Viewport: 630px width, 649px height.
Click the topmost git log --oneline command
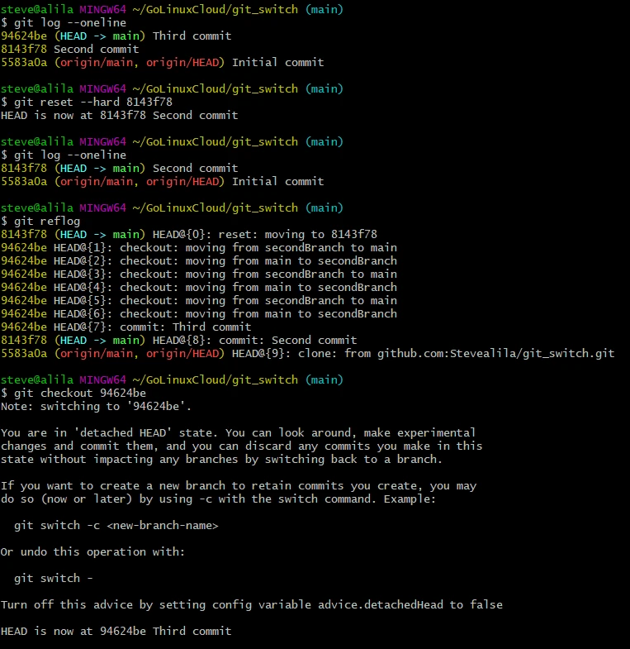pos(67,22)
